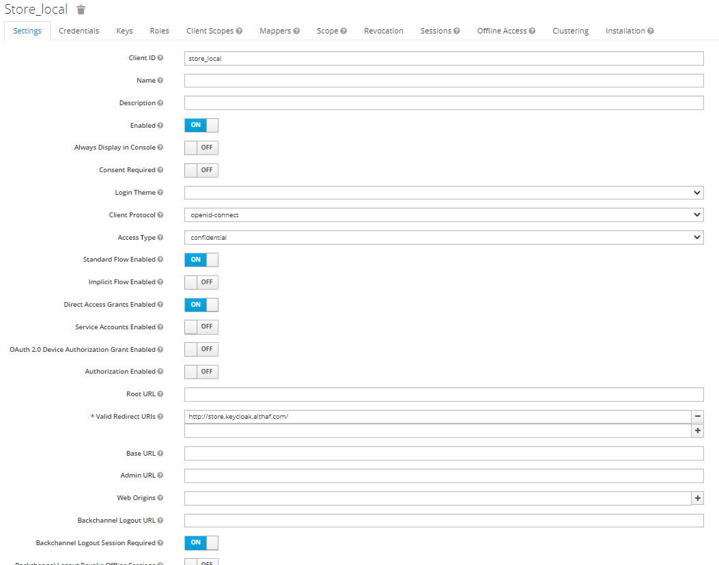
Task: Click the question mark next to Client Scopes tab
Action: tap(240, 31)
